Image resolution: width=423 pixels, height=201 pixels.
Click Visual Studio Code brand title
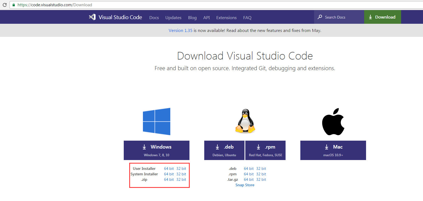120,17
